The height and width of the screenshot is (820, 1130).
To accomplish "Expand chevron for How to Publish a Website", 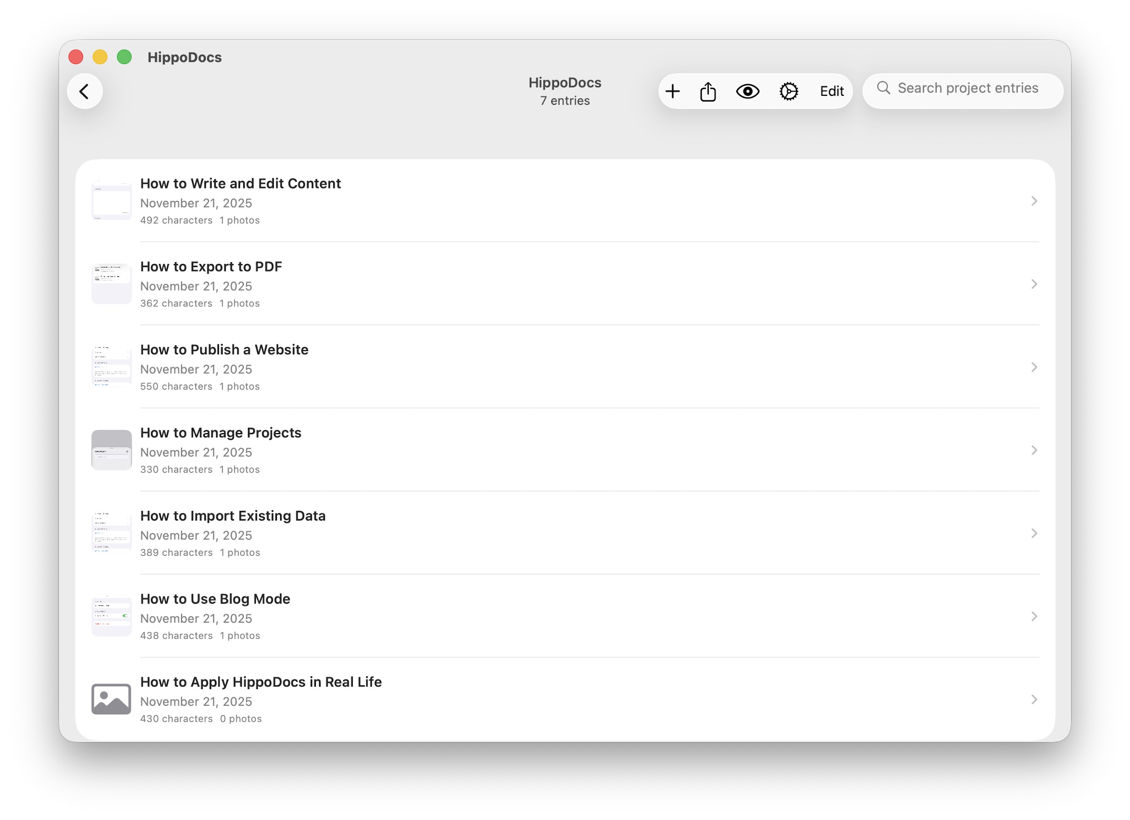I will (x=1034, y=367).
